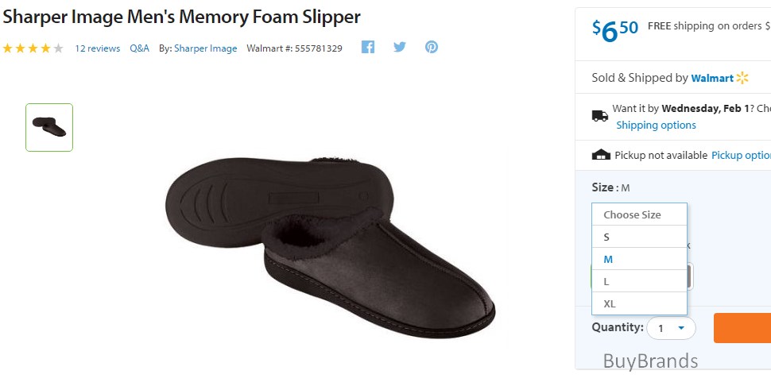This screenshot has width=771, height=386.
Task: Select the slipper thumbnail image
Action: tap(49, 127)
